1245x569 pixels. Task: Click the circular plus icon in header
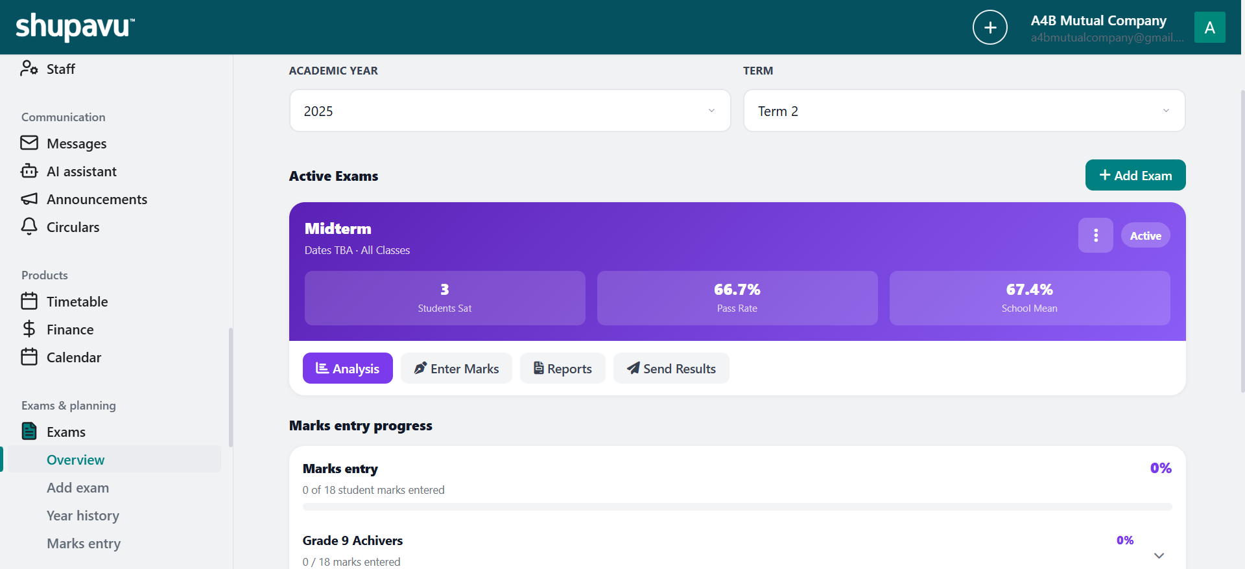click(990, 27)
